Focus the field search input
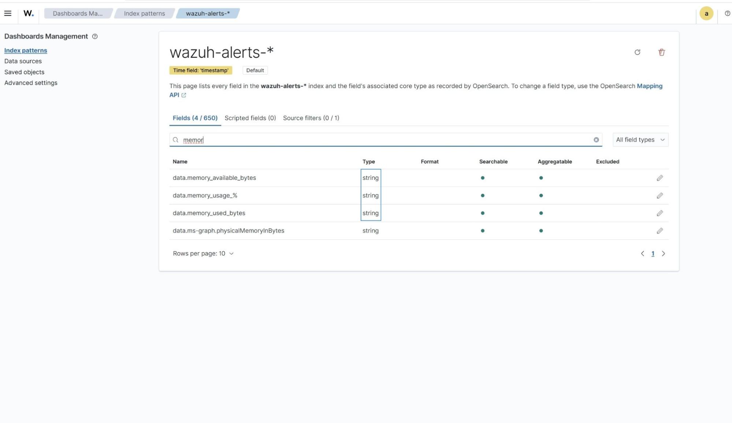 pyautogui.click(x=386, y=140)
